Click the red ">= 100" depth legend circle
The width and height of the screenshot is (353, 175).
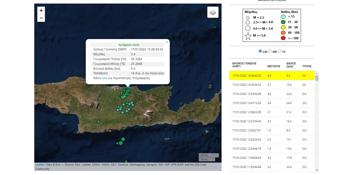283,38
